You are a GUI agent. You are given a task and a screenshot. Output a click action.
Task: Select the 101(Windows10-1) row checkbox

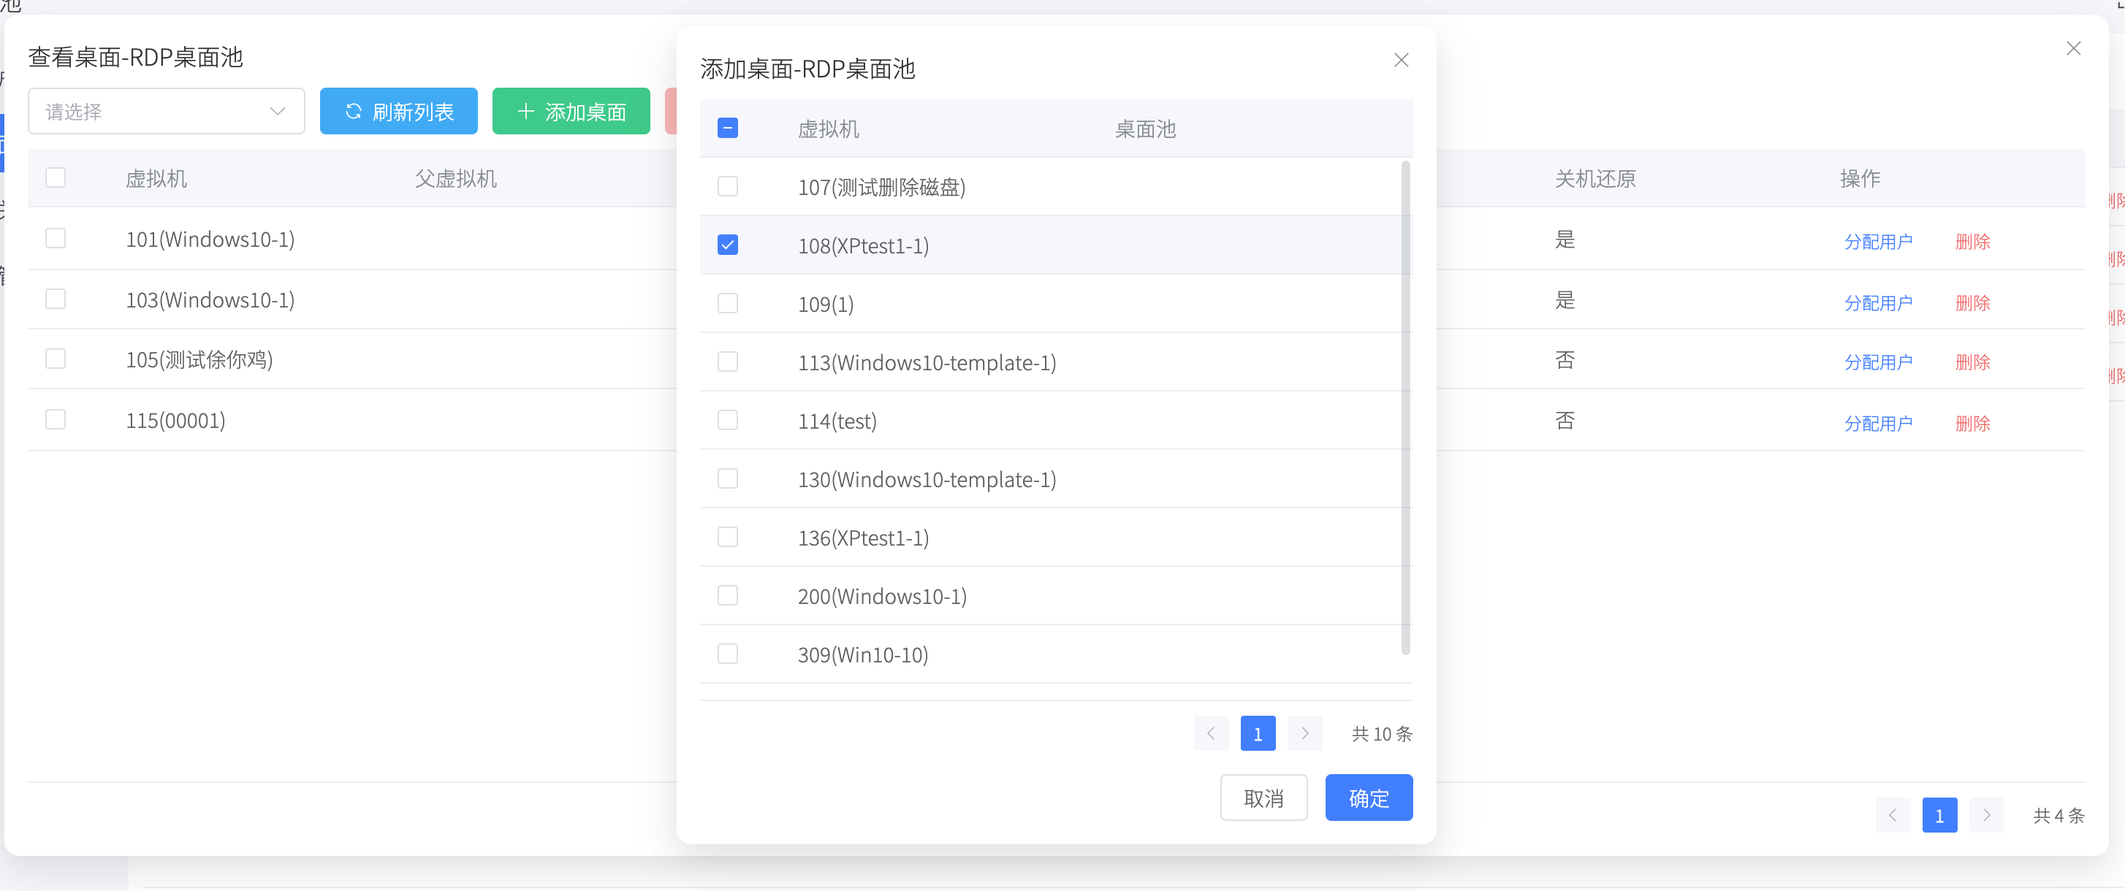pyautogui.click(x=56, y=238)
